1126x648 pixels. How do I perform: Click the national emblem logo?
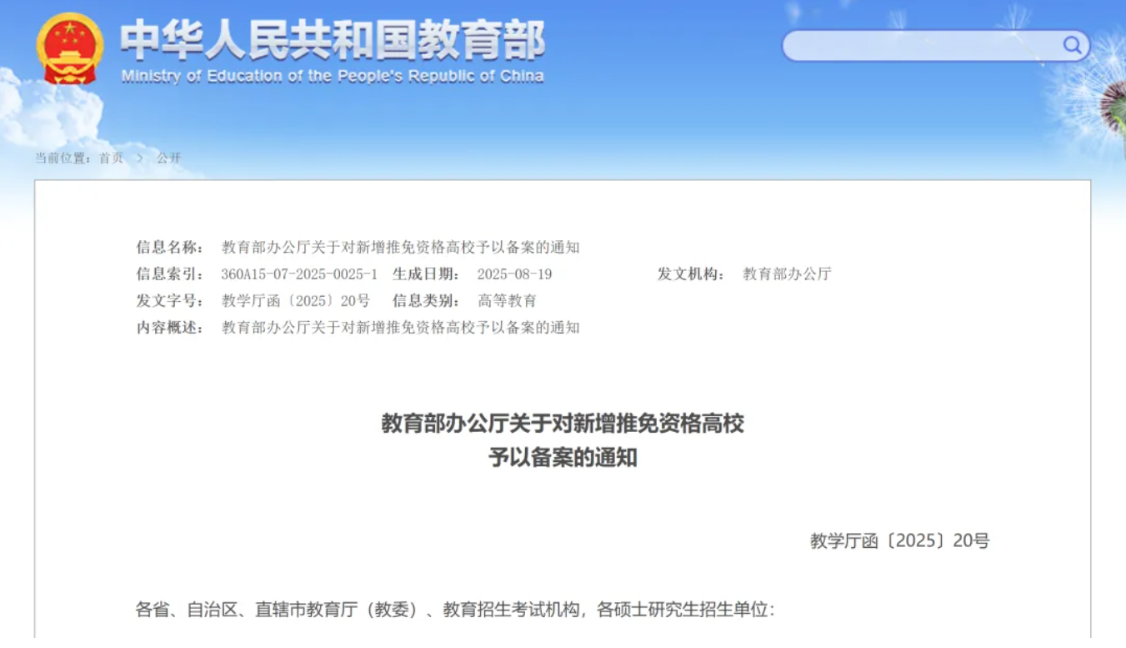pyautogui.click(x=70, y=48)
